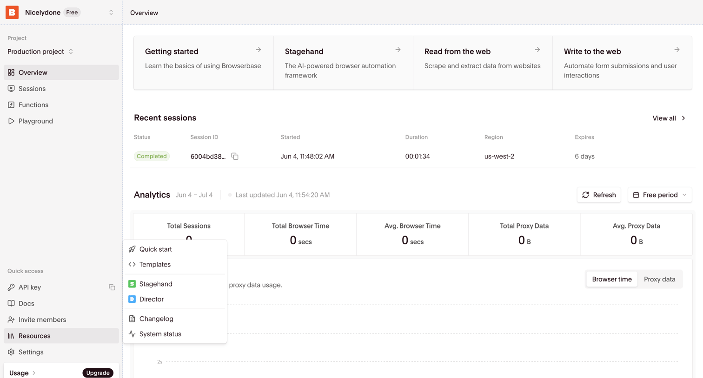Open the Read from the web arrow

537,50
